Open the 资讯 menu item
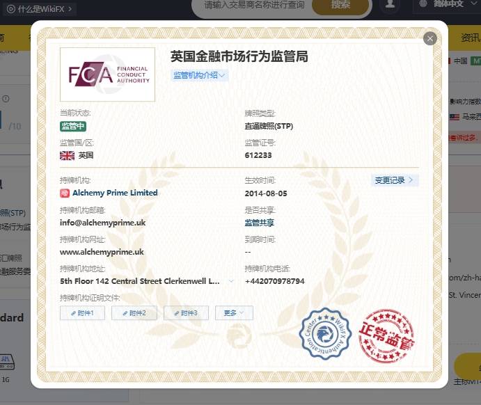Screen dimensions: 481x405 coord(471,38)
